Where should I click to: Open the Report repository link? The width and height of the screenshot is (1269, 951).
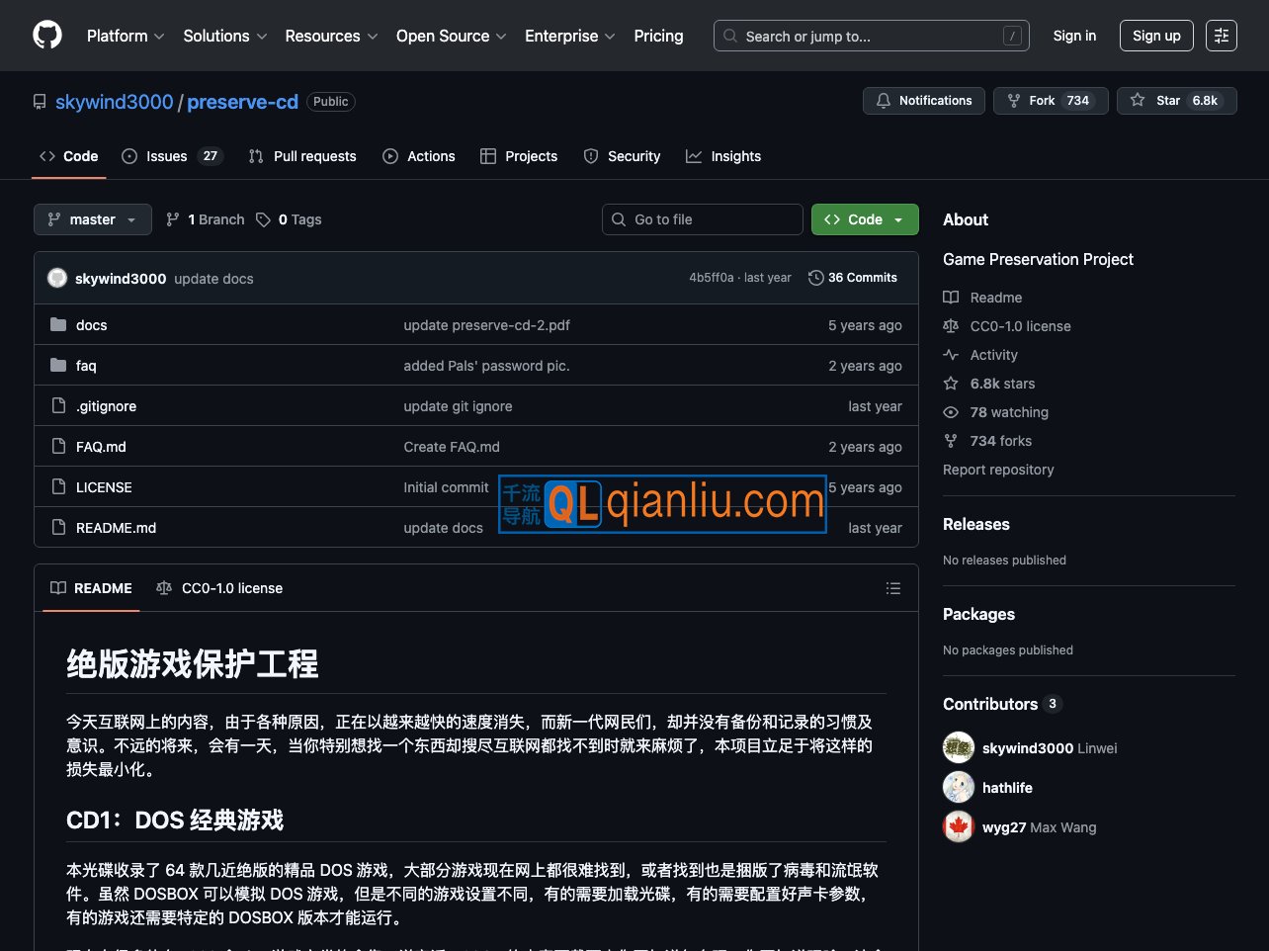click(998, 470)
